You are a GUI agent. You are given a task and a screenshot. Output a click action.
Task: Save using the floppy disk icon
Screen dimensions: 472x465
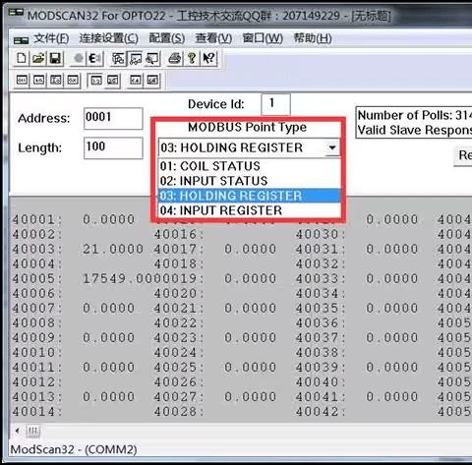55,59
